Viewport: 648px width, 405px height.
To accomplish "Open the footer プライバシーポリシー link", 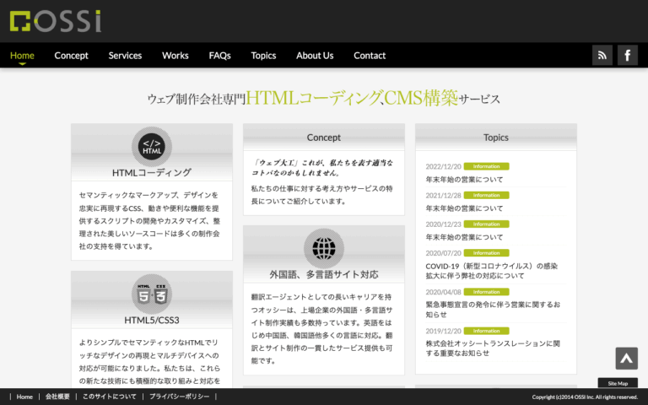I will click(179, 397).
